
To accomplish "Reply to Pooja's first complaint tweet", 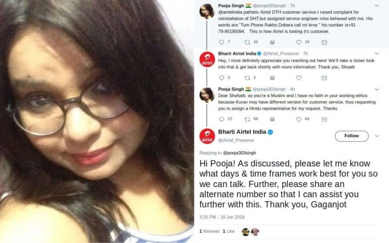I will [222, 42].
